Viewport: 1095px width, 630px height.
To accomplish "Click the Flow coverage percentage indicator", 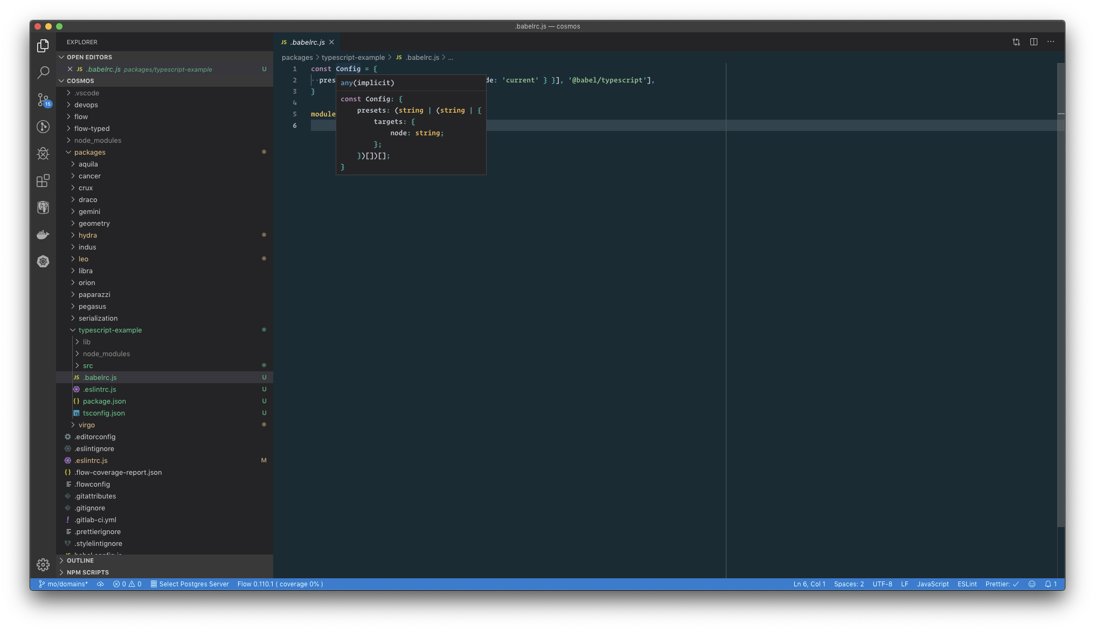I will [x=279, y=584].
